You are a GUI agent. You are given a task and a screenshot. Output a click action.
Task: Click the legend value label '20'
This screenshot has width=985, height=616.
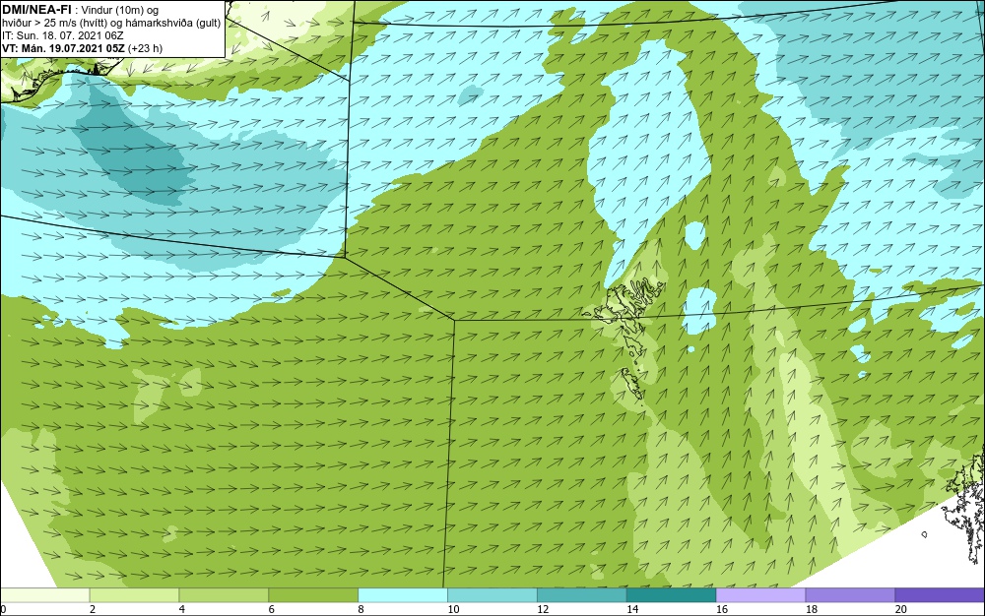point(900,609)
